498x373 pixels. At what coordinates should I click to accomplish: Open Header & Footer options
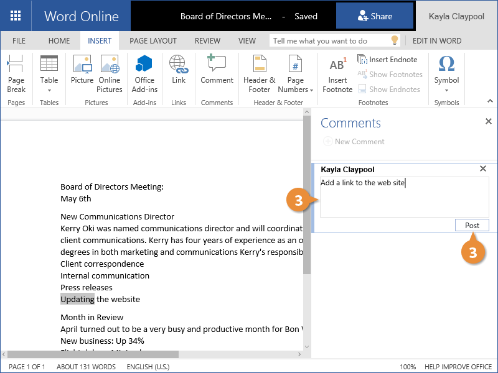pos(259,73)
